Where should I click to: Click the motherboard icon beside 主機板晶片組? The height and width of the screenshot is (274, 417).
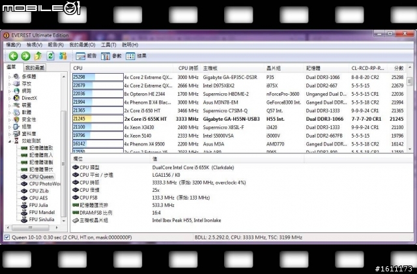[x=76, y=221]
